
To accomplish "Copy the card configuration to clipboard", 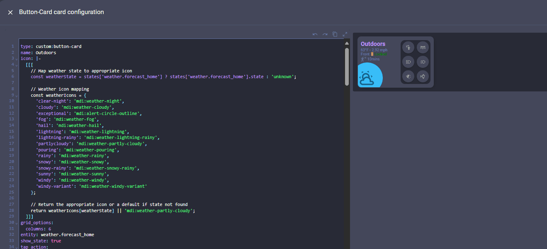I will 335,34.
